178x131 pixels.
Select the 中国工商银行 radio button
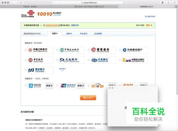pyautogui.click(x=26, y=50)
